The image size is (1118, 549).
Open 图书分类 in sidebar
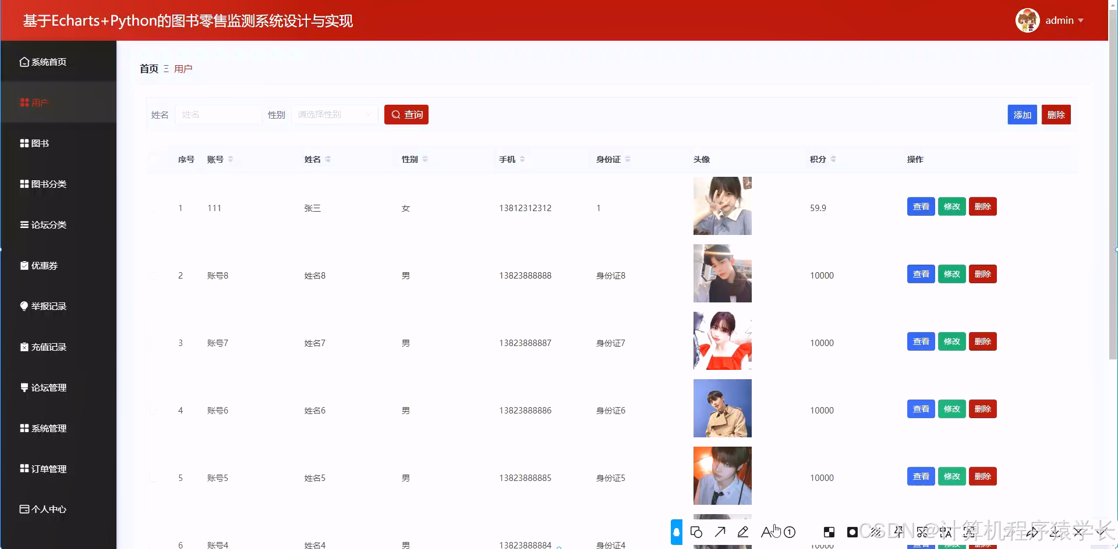coord(58,184)
